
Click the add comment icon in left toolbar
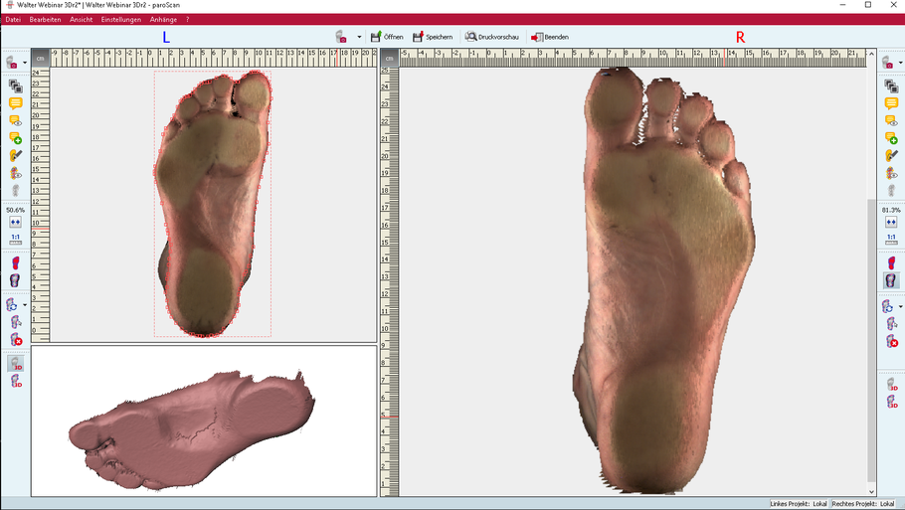click(x=15, y=138)
